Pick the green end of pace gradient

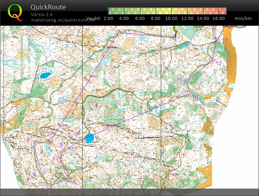pos(111,11)
